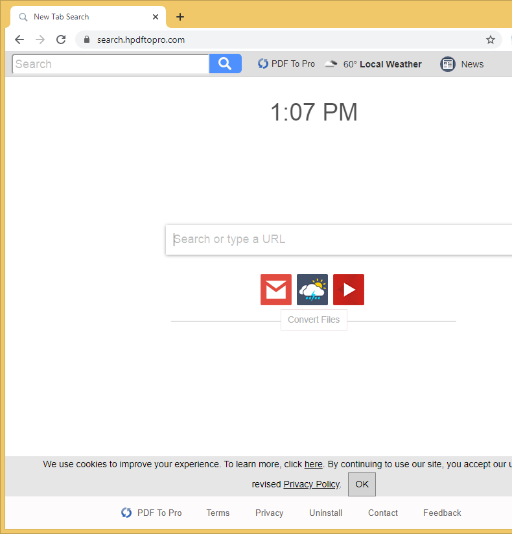
Task: Click the Convert Files button
Action: point(314,319)
